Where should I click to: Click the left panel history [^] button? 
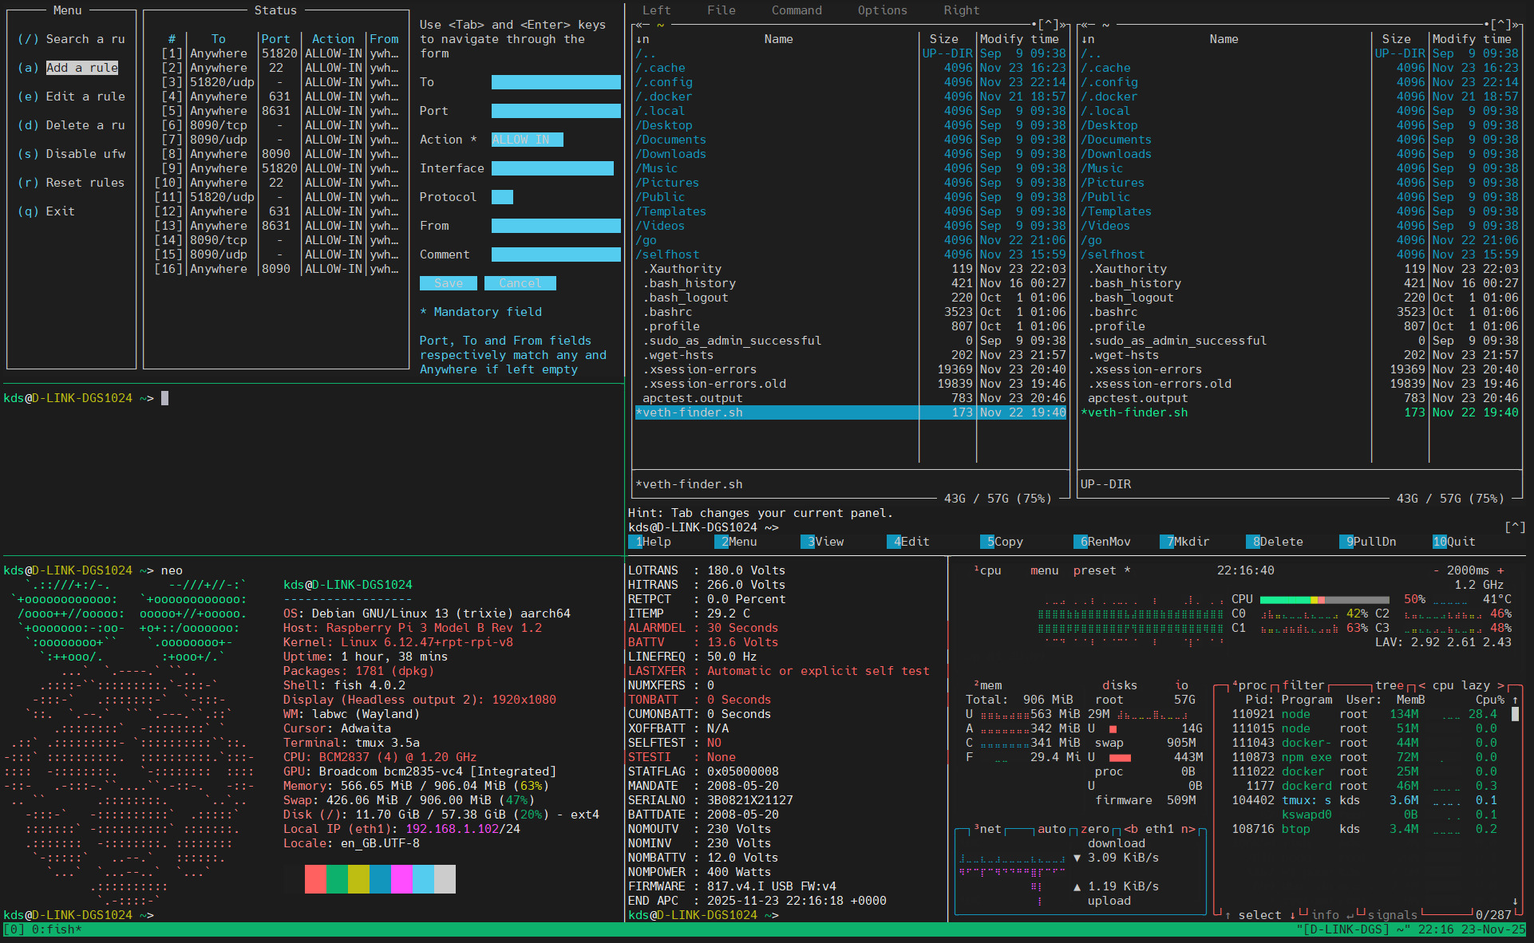1049,25
